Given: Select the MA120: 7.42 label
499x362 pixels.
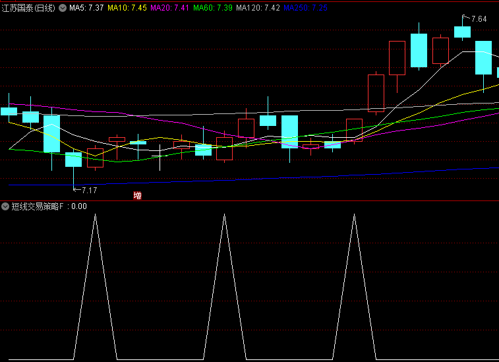Looking at the screenshot, I should coord(258,8).
